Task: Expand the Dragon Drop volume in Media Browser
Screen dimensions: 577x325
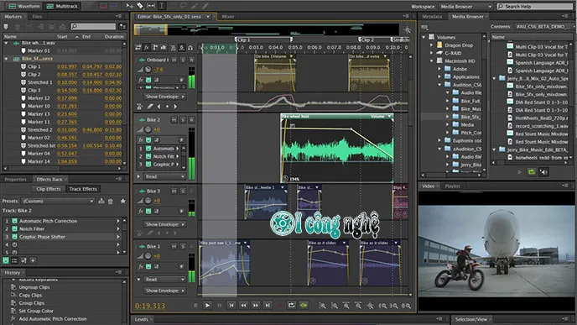Action: coord(432,45)
